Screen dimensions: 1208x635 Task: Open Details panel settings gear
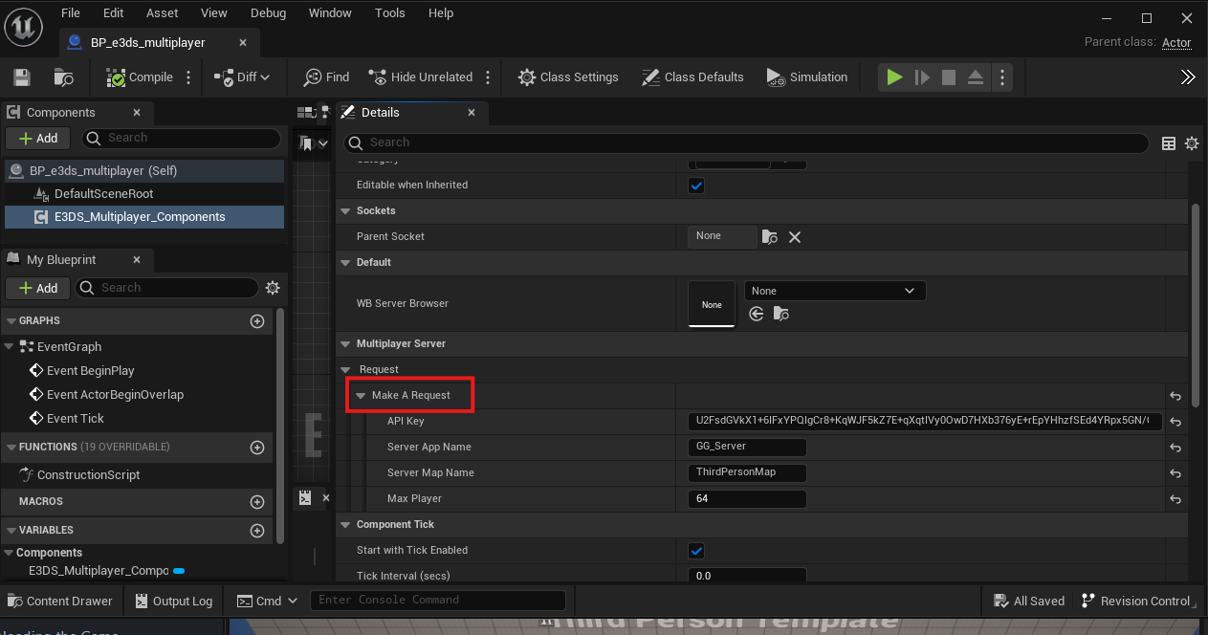[x=1192, y=143]
